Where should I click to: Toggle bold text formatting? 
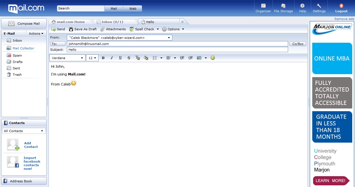coord(103,58)
